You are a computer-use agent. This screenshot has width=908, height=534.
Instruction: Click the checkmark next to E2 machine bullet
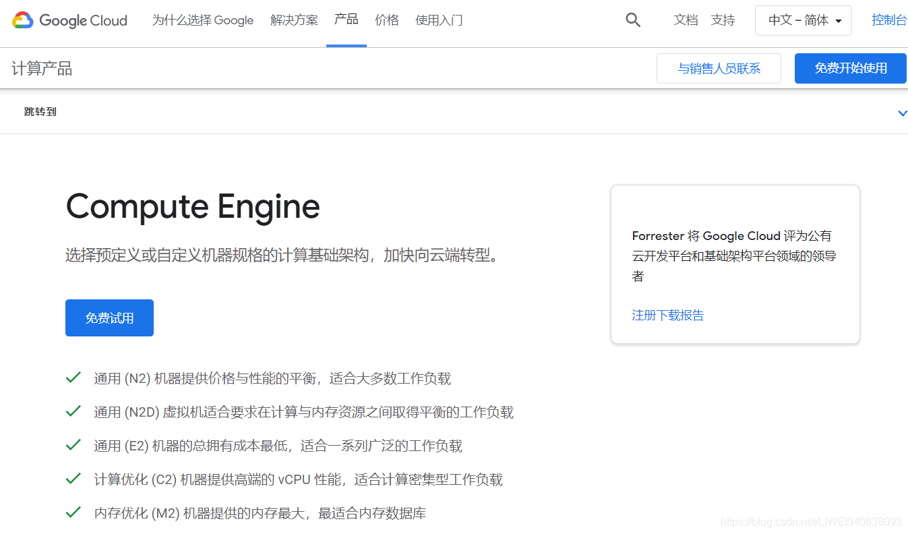pos(73,446)
